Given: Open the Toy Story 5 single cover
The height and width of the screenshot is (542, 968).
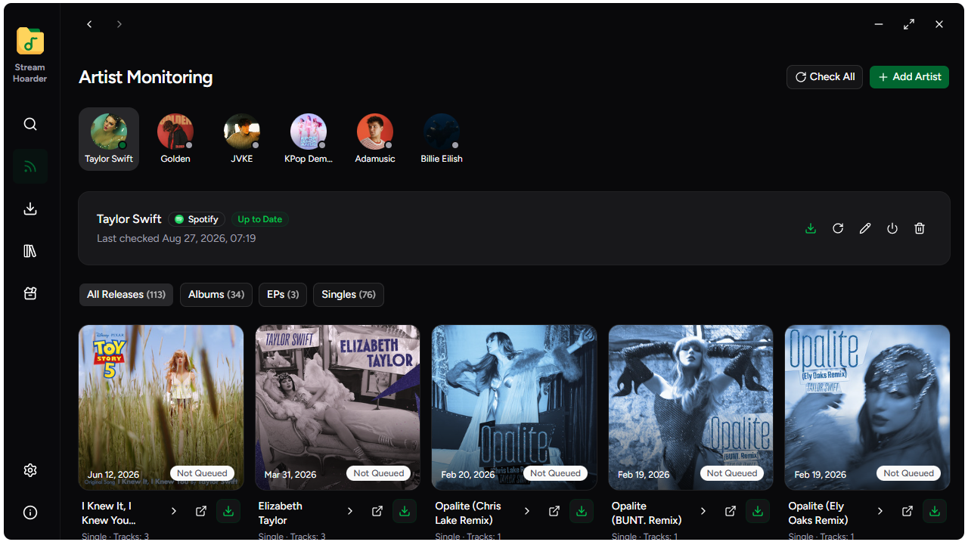Looking at the screenshot, I should [x=161, y=407].
